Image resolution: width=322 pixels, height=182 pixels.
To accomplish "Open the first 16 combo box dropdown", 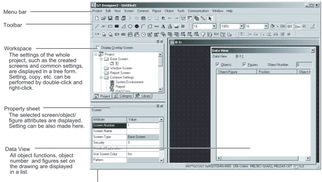I will coord(214,26).
